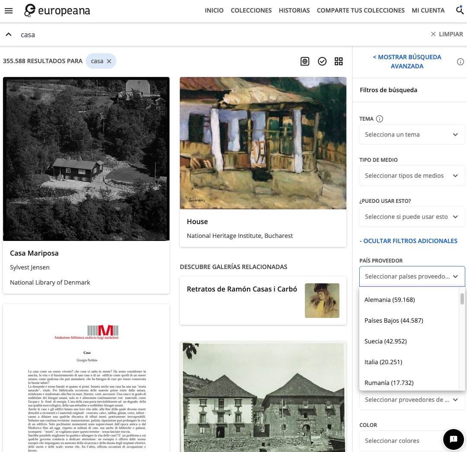Open House painting thumbnail
This screenshot has height=452, width=467.
(263, 143)
